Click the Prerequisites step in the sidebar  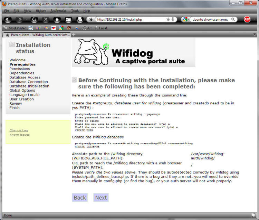[x=22, y=64]
